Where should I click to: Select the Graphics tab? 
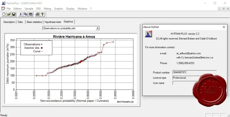(68, 22)
